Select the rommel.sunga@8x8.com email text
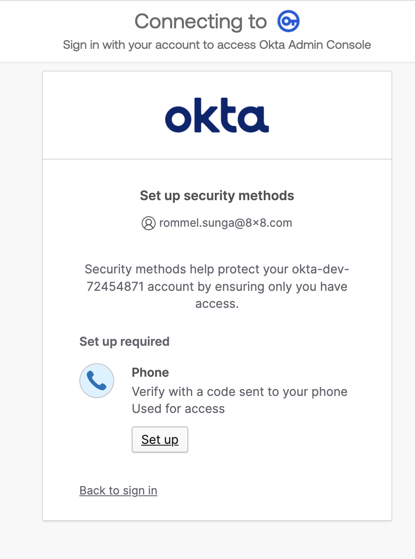Viewport: 415px width, 559px height. pyautogui.click(x=225, y=223)
